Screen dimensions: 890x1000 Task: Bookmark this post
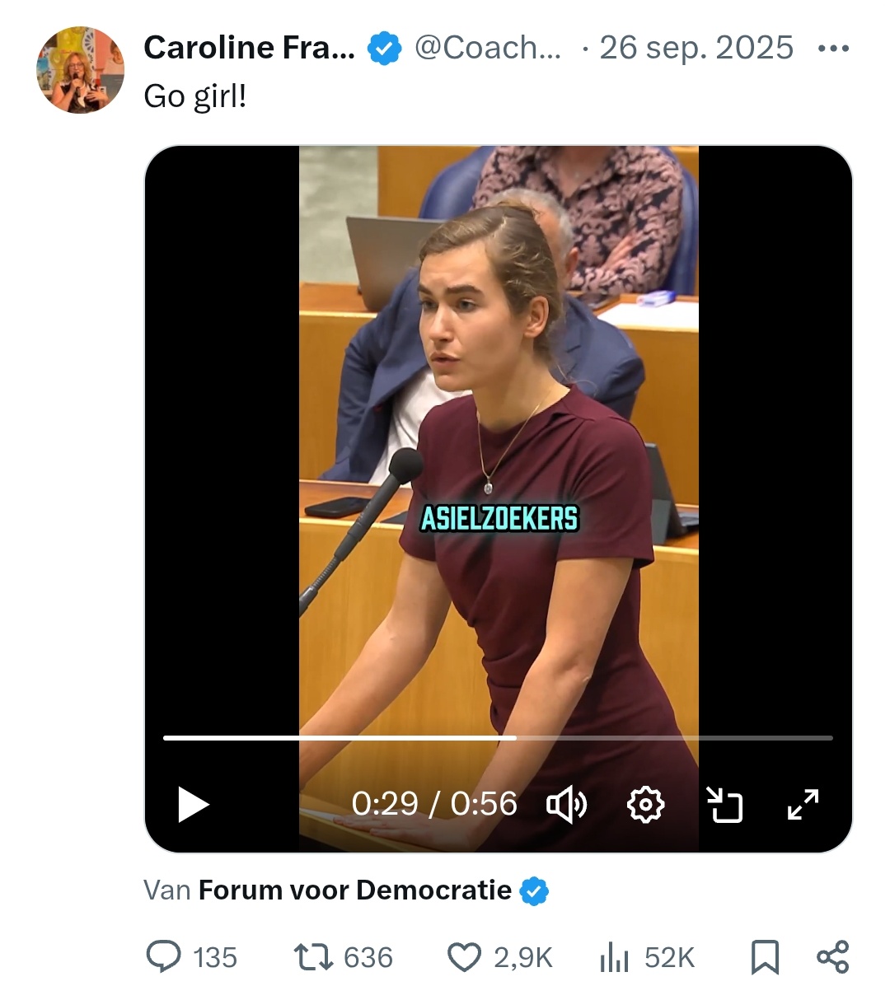coord(765,957)
